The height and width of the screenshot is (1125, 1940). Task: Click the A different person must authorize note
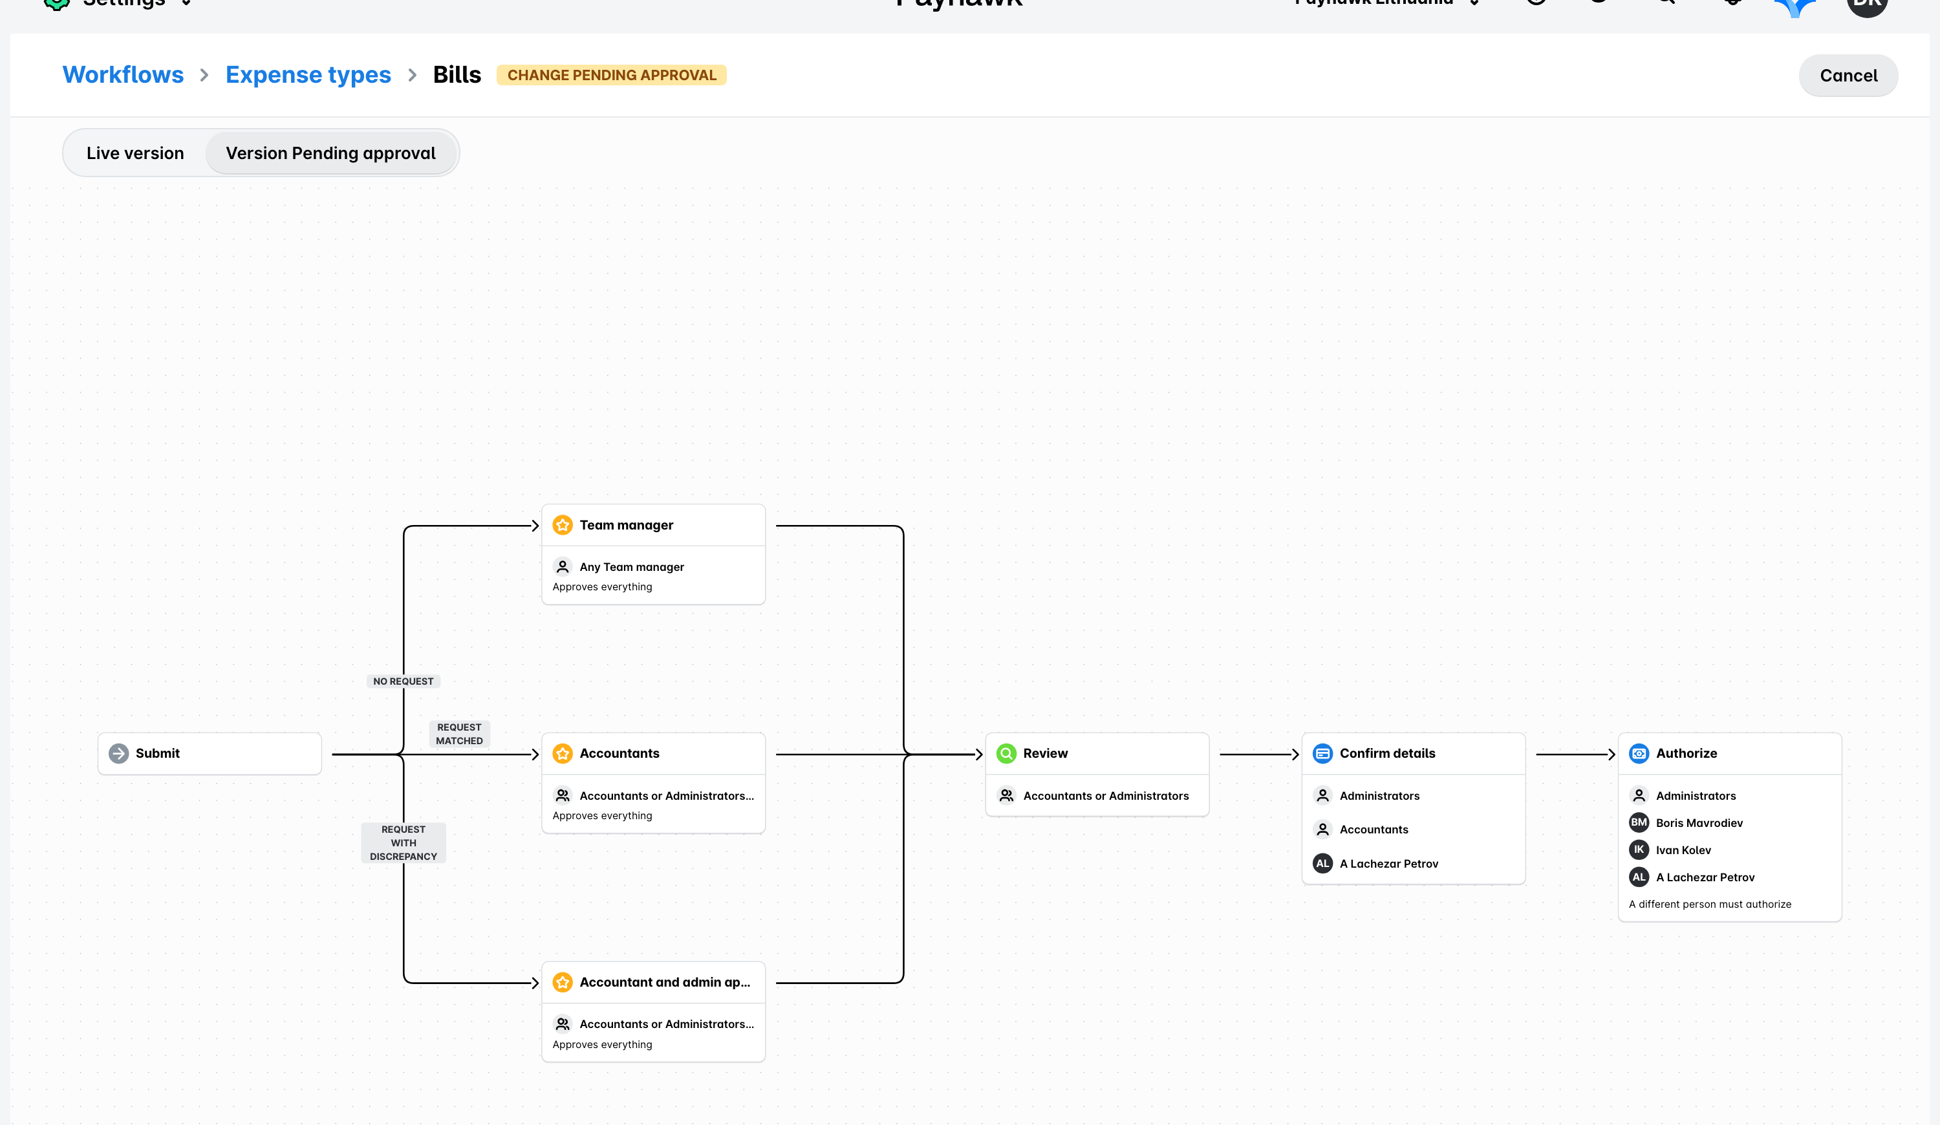1710,904
